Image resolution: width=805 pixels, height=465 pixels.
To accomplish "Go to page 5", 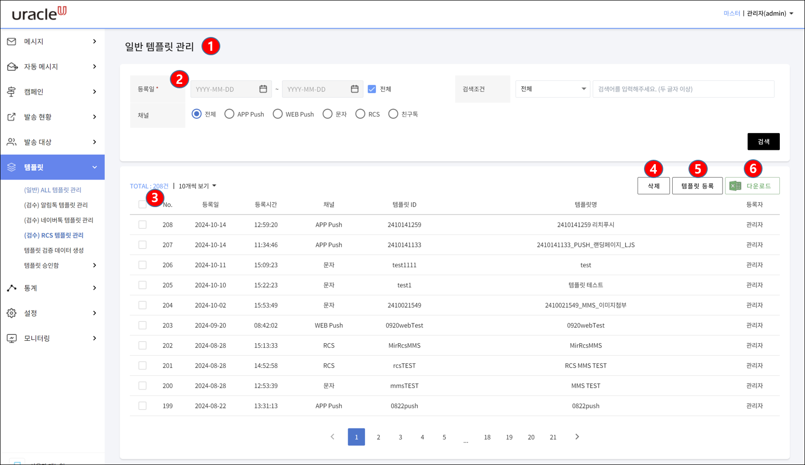I will tap(444, 437).
